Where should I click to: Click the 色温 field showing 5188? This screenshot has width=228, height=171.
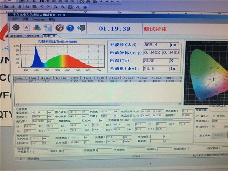point(157,60)
